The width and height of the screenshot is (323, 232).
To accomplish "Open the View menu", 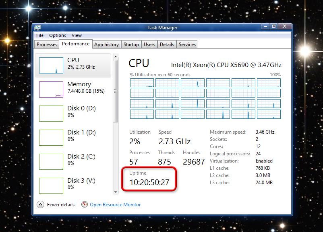I will point(77,35).
